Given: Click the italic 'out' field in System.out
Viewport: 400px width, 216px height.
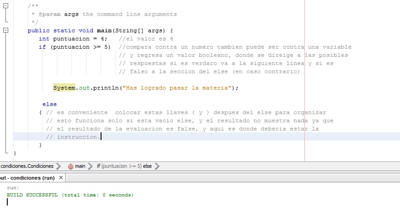Looking at the screenshot, I should (x=85, y=88).
